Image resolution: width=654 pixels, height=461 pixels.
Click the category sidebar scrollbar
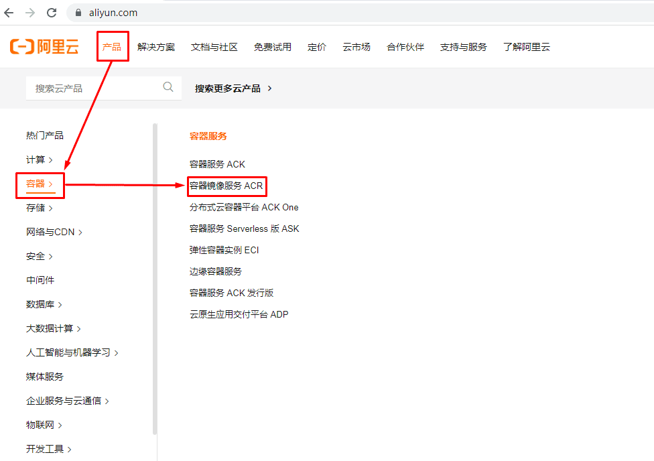click(x=155, y=279)
